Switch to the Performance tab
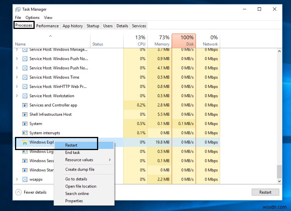 click(47, 26)
